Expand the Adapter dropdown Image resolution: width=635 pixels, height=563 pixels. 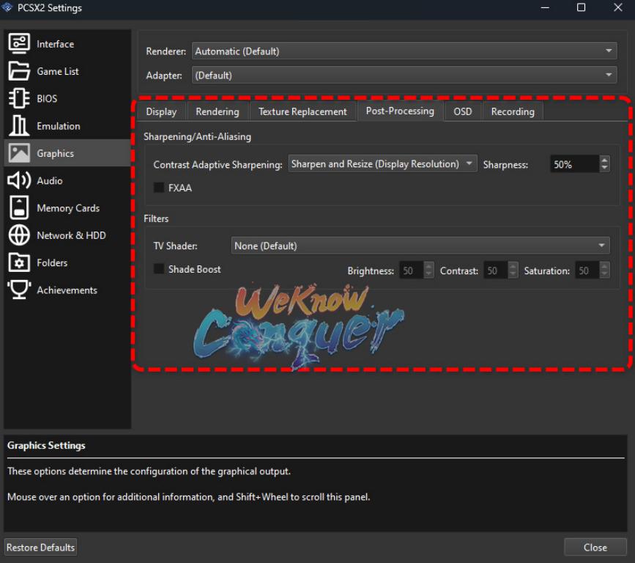(404, 75)
